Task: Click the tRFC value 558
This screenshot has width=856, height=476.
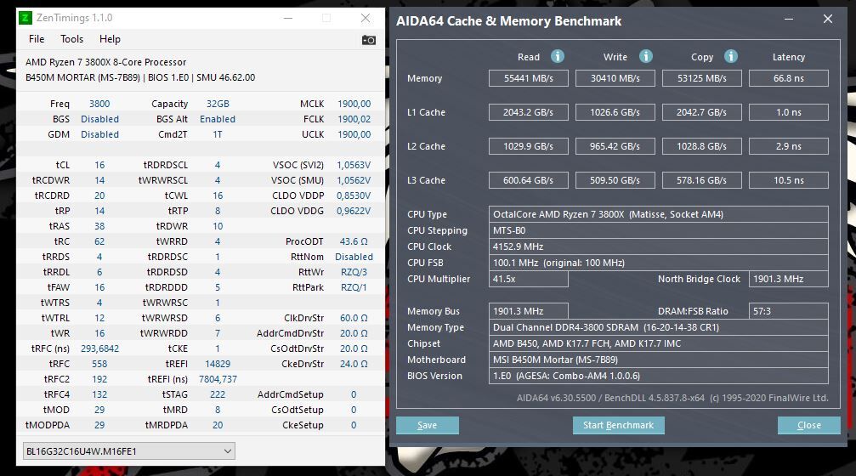Action: [x=99, y=364]
